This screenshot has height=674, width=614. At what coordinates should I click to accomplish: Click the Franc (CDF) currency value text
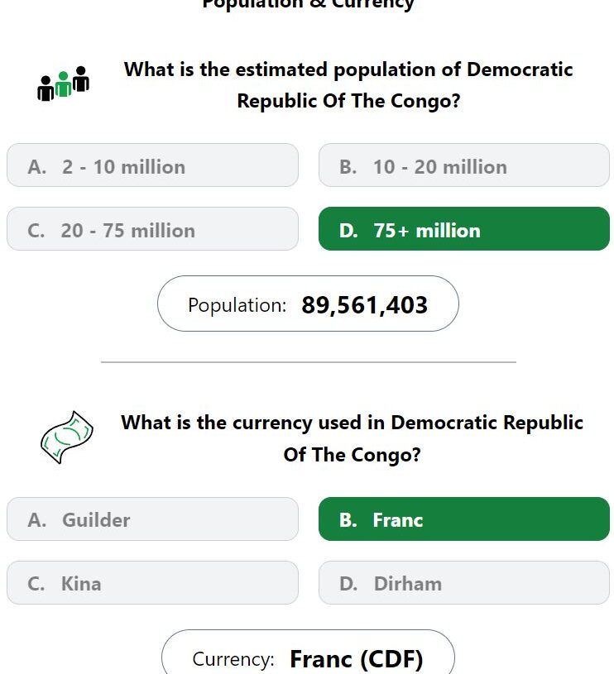pos(357,659)
